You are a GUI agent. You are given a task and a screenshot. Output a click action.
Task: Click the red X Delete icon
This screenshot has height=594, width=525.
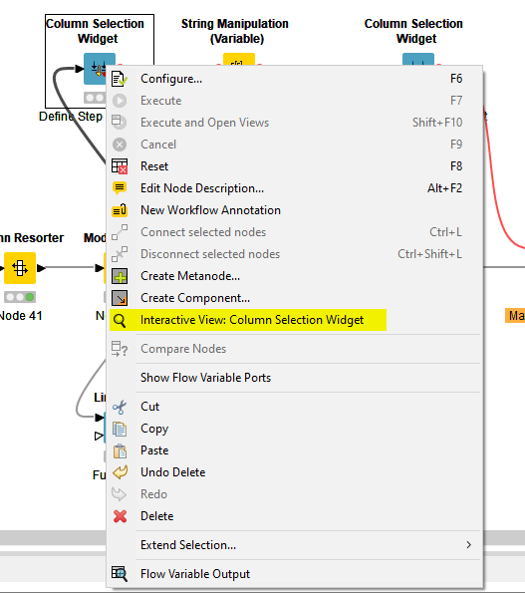coord(120,516)
